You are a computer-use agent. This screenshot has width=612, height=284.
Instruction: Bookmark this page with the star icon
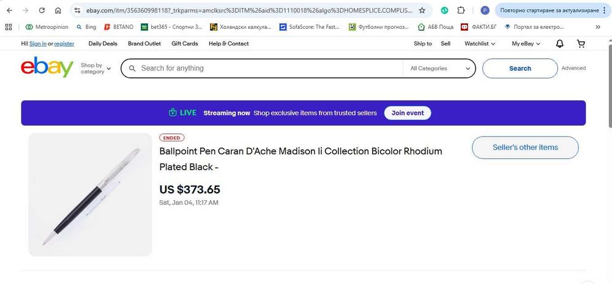[422, 10]
